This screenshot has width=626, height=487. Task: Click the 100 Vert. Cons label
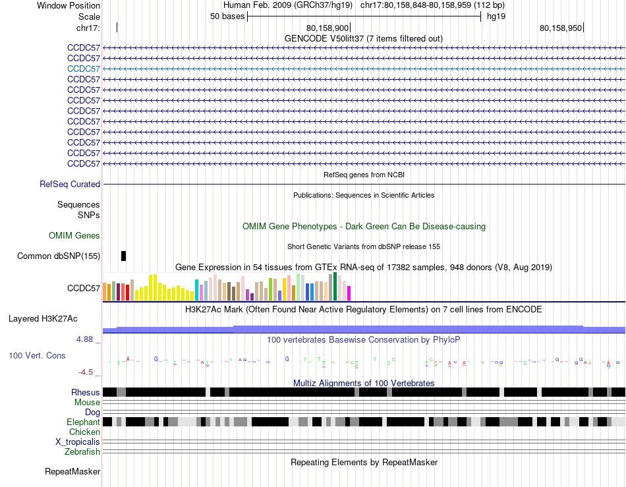[x=37, y=355]
